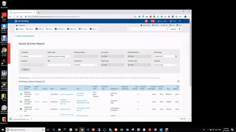Viewport: 236px width, 132px height.
Task: Open the Paul Jones user profile menu
Action: (x=162, y=21)
